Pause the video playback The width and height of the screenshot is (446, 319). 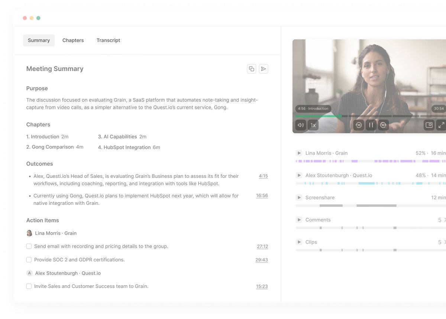371,125
